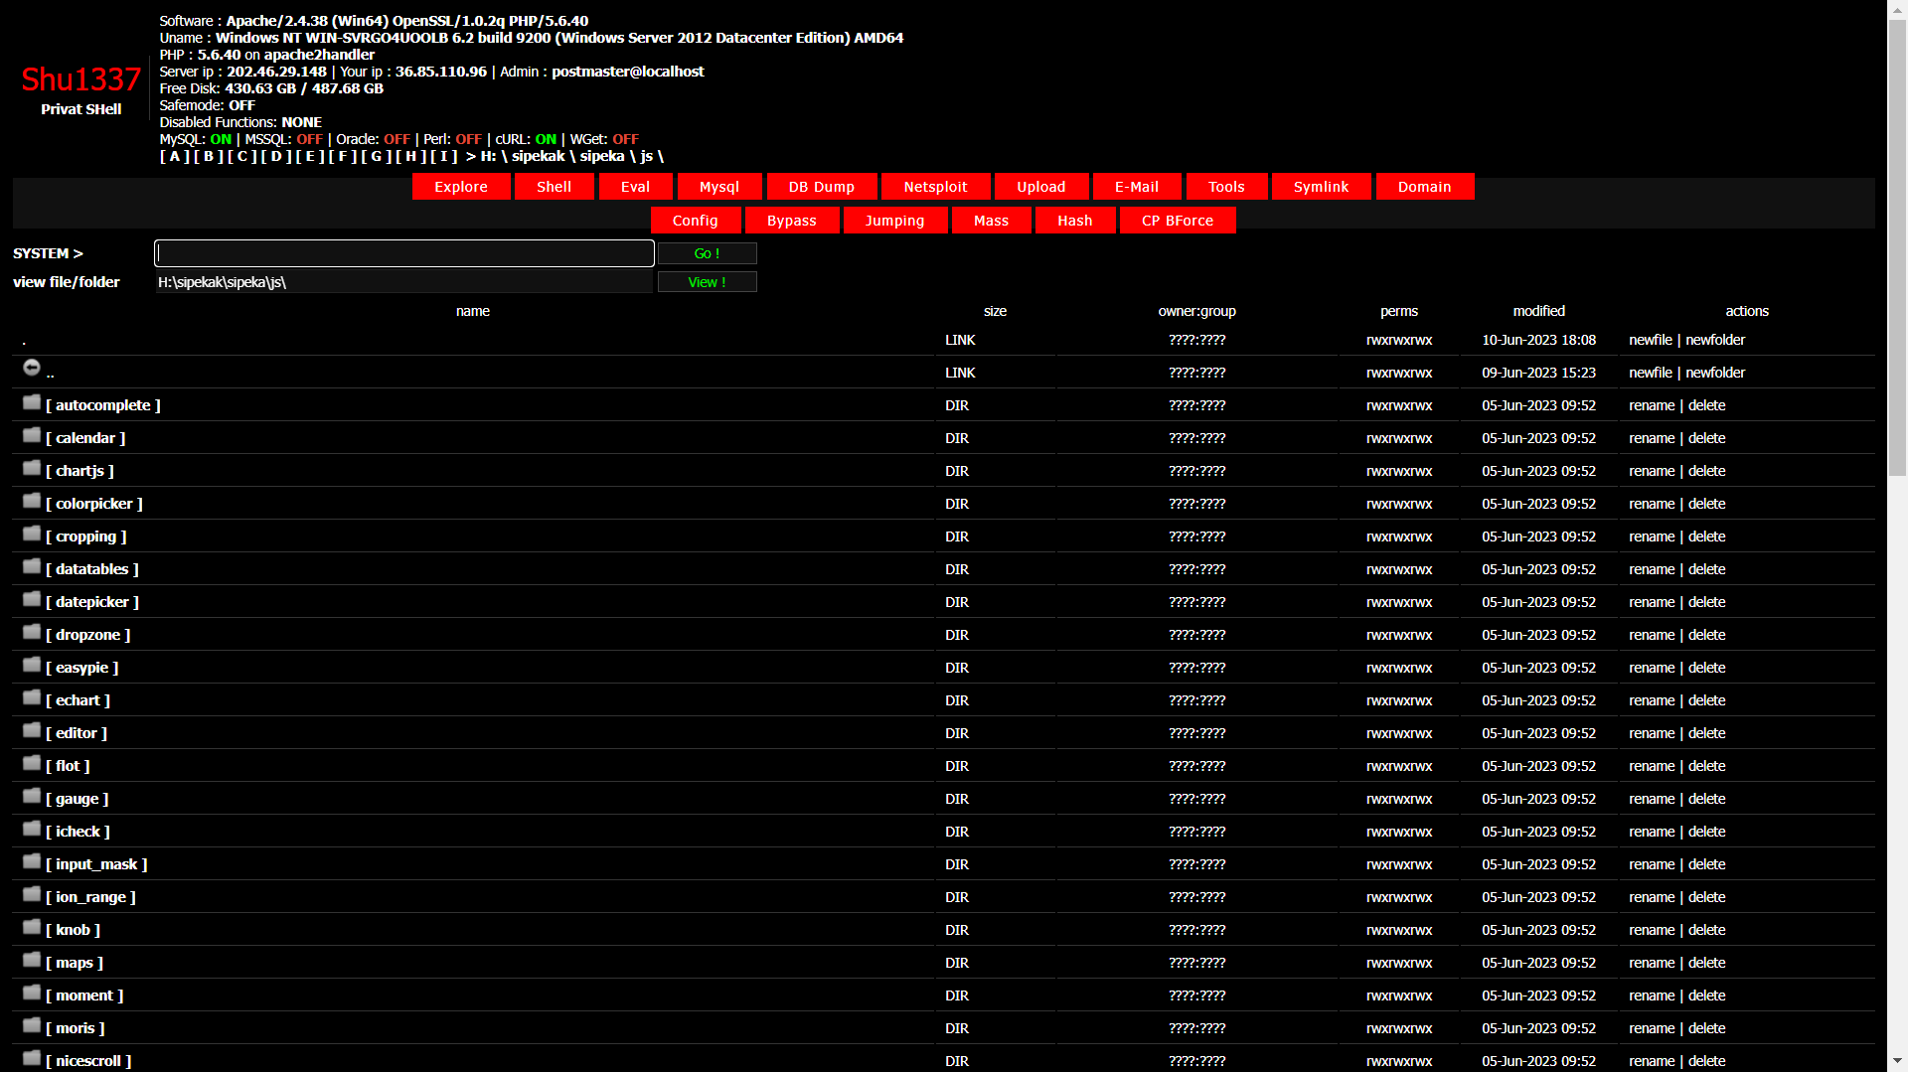Open the Mass menu
1908x1072 pixels.
(992, 221)
